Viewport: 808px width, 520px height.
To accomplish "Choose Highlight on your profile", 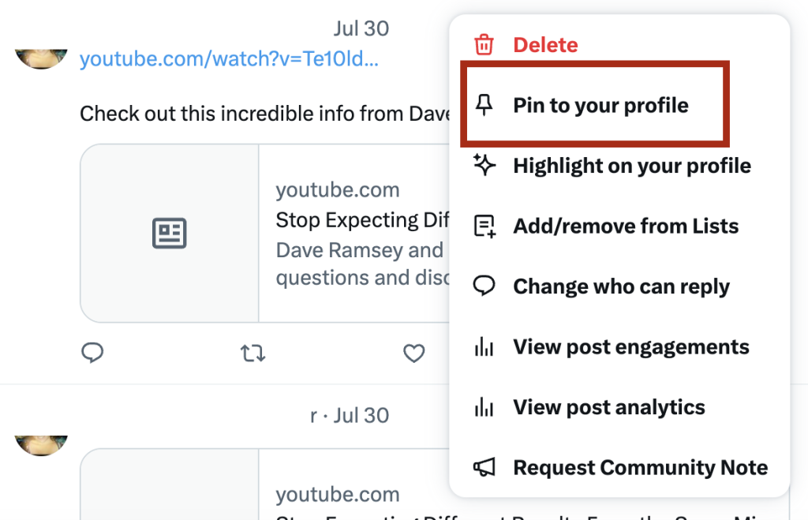I will click(x=631, y=166).
